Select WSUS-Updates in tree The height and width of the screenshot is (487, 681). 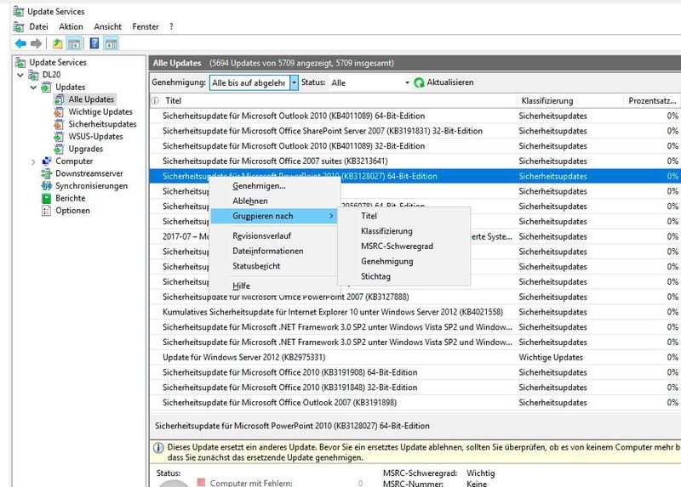[x=95, y=137]
